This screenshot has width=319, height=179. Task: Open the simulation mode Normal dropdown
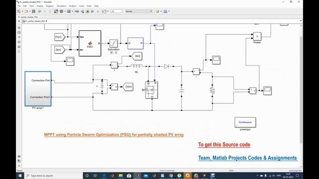139,11
